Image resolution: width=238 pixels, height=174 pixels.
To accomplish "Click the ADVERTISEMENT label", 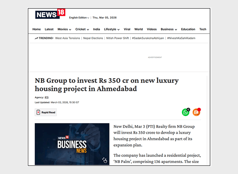I will [x=155, y=57].
